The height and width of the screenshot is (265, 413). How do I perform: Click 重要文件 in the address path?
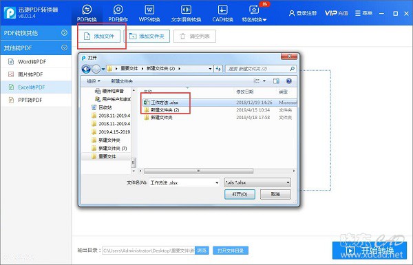tap(129, 69)
